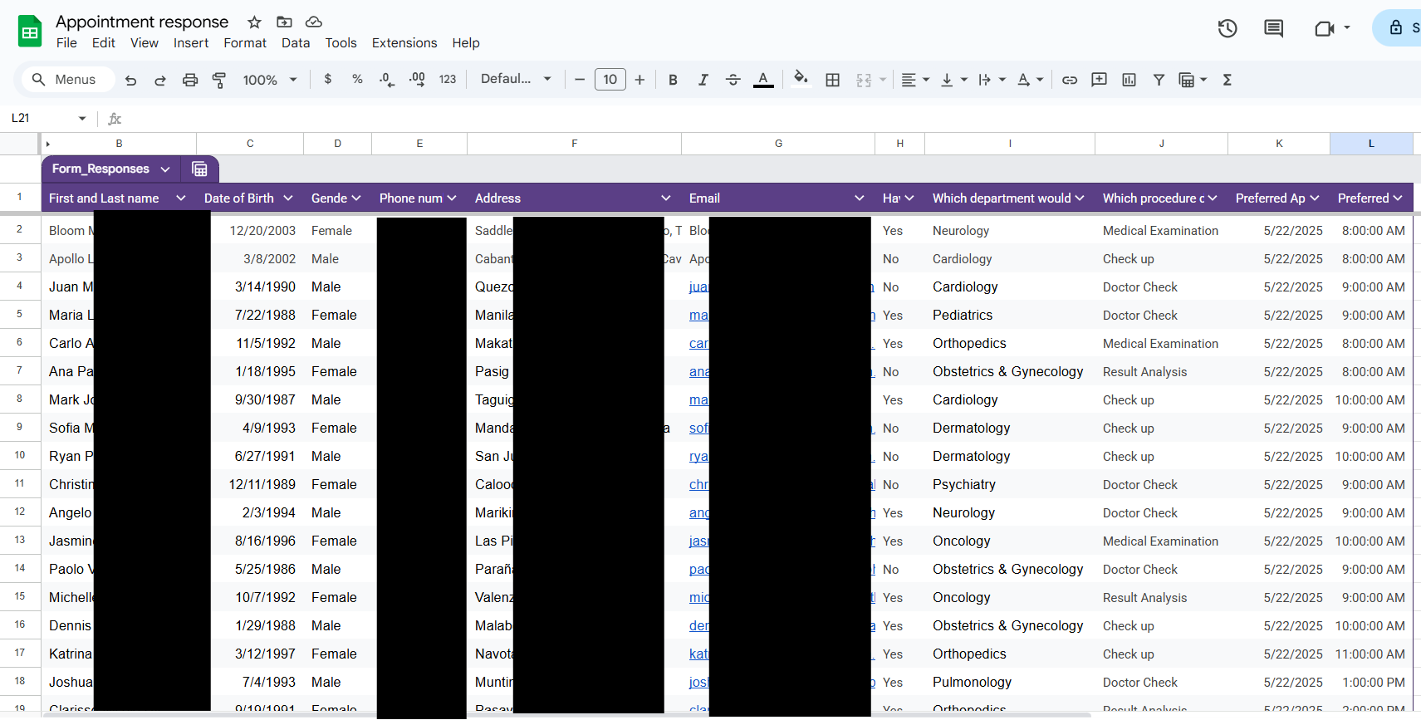Select the Paint format roller
Viewport: 1421px width, 720px height.
[x=219, y=80]
